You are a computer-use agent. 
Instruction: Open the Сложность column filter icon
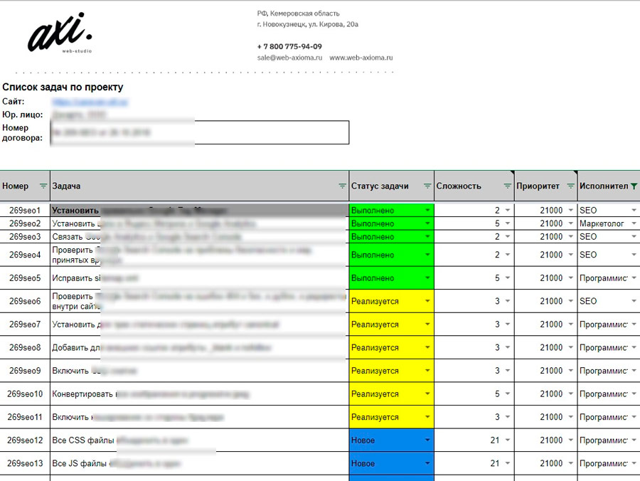pyautogui.click(x=508, y=186)
